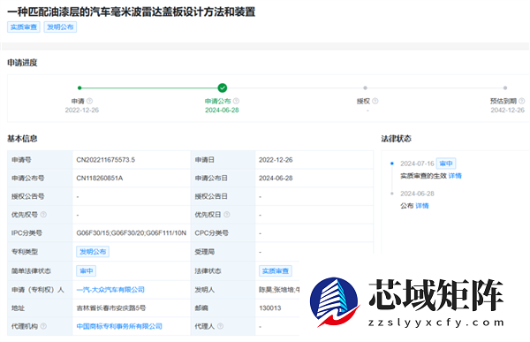Viewport: 530px width, 342px height.
Task: Open agency link 中国商标专利事务所有限公司
Action: click(119, 326)
